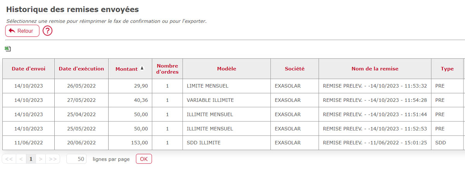
Task: Click the Excel export icon
Action: pyautogui.click(x=8, y=49)
